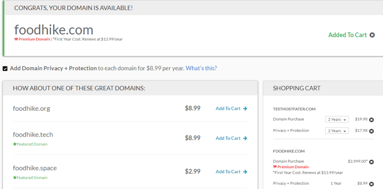Uncheck Add Domain Privacy + Protection checkbox
Image resolution: width=383 pixels, height=189 pixels.
pos(5,69)
